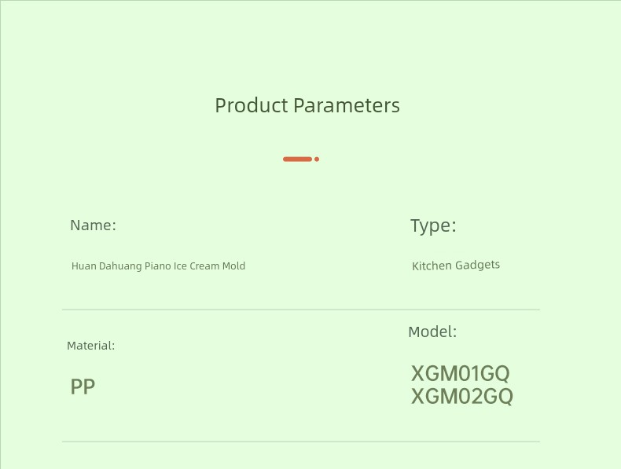Click the divider line under the Name row
The image size is (621, 469).
301,310
